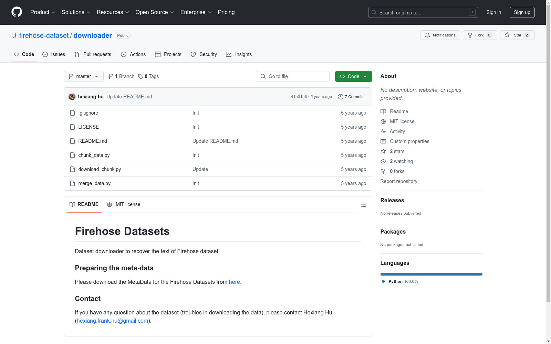The height and width of the screenshot is (344, 551).
Task: Open the merge_data.py file
Action: coord(94,183)
